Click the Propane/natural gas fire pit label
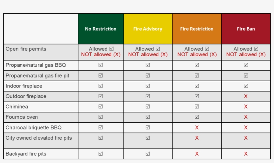This screenshot has height=163, width=274. tap(37, 76)
